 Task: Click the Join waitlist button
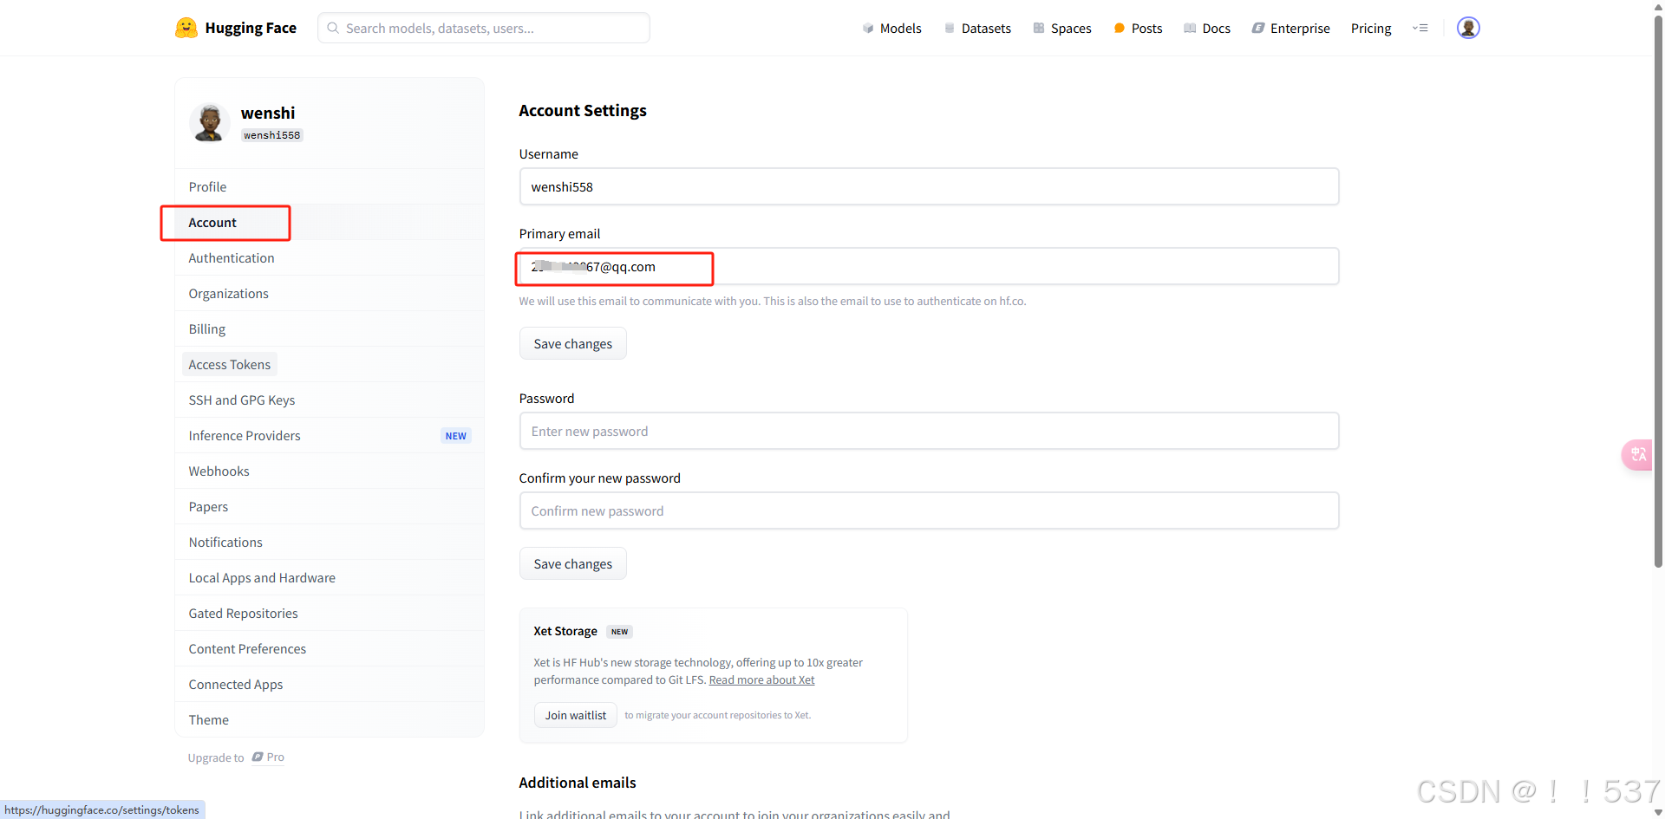pos(576,715)
